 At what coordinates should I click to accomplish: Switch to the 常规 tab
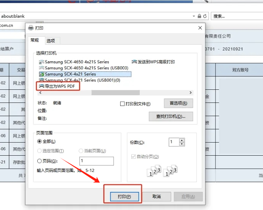35,40
